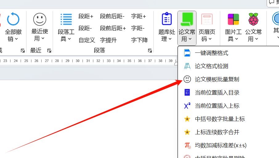Click the 字距+ button
The height and width of the screenshot is (158, 279).
coord(139,16)
